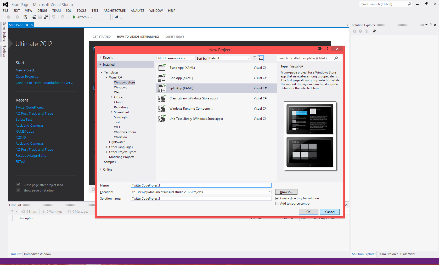Open the TOOLS menu

[81, 11]
